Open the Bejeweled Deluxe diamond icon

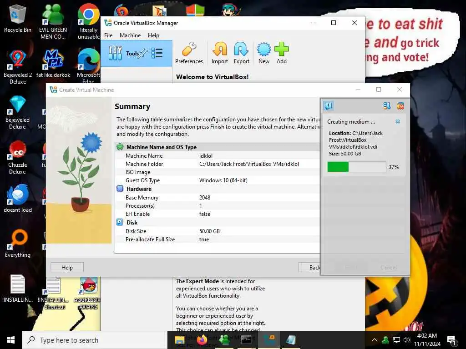coord(18,112)
